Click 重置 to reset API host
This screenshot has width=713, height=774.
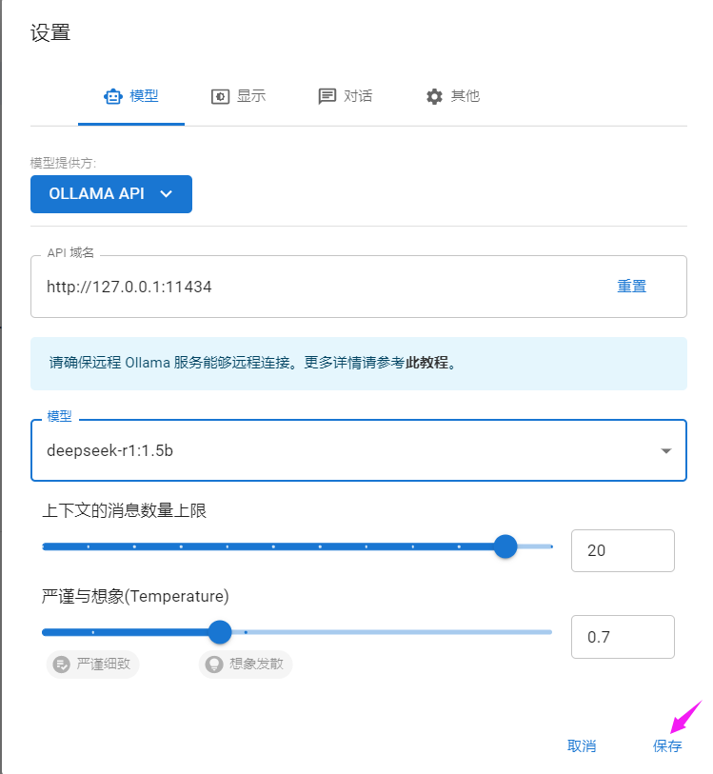click(631, 287)
